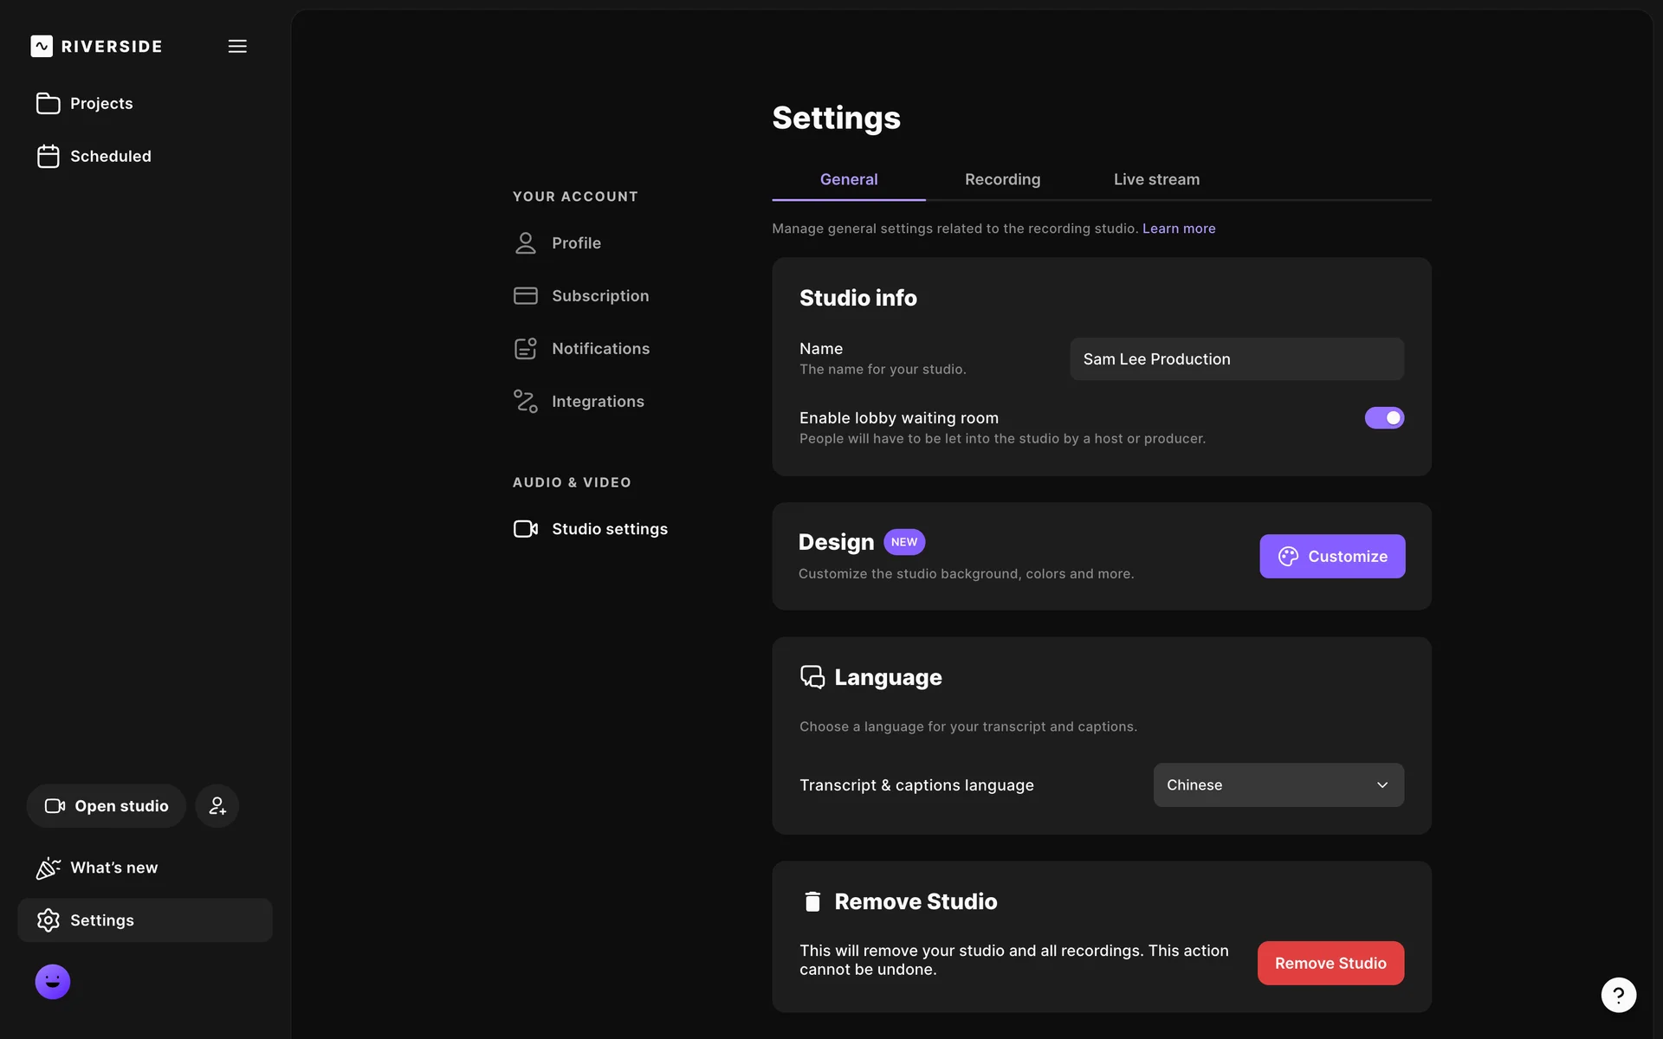Viewport: 1663px width, 1039px height.
Task: Click the purple smiley avatar icon
Action: coord(53,982)
